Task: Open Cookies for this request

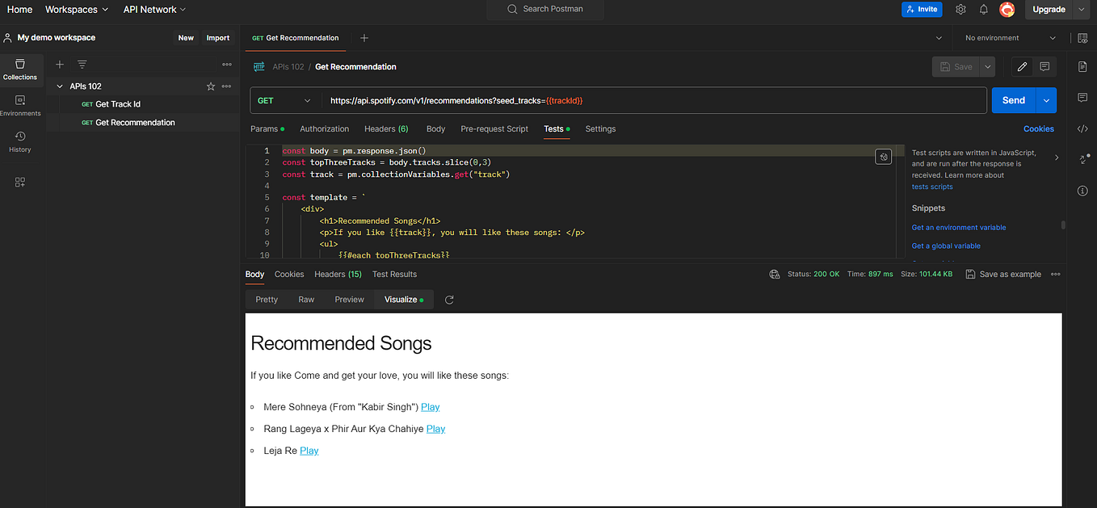Action: click(1039, 128)
